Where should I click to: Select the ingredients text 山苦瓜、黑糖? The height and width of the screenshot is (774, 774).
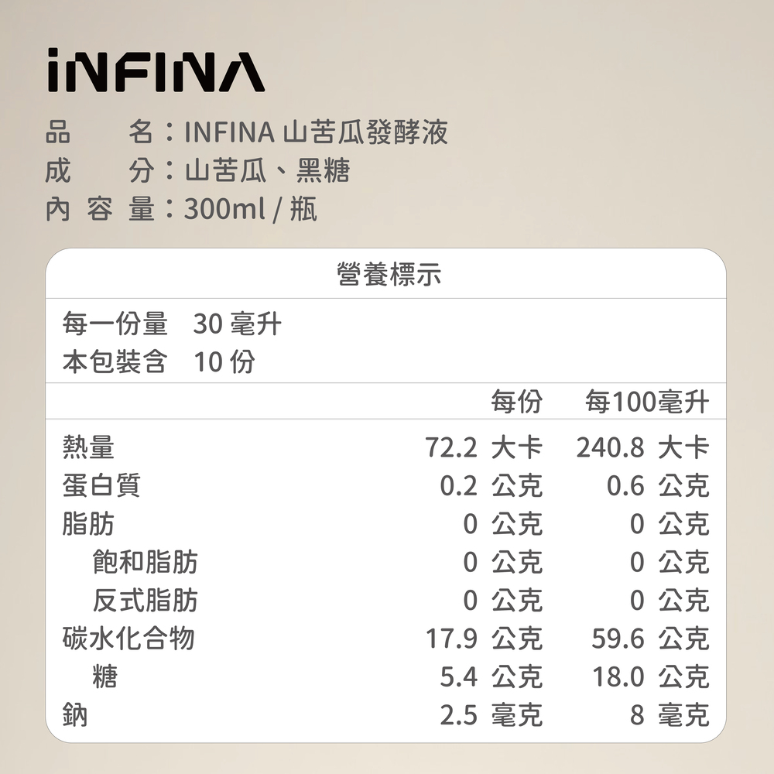pos(267,171)
